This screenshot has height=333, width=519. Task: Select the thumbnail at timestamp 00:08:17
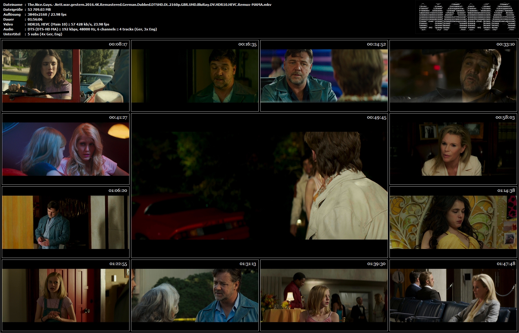66,76
